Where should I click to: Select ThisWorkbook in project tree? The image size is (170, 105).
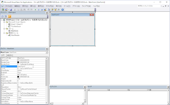pyautogui.click(x=16, y=27)
